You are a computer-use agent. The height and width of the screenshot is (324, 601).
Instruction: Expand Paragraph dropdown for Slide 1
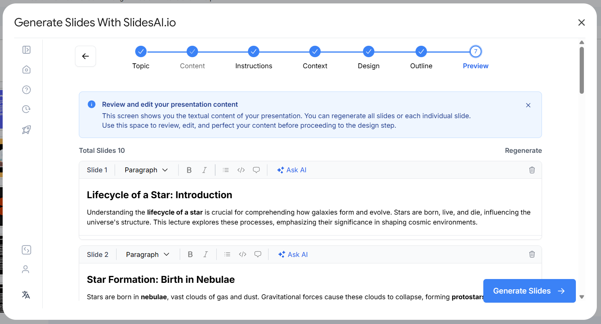(x=146, y=170)
